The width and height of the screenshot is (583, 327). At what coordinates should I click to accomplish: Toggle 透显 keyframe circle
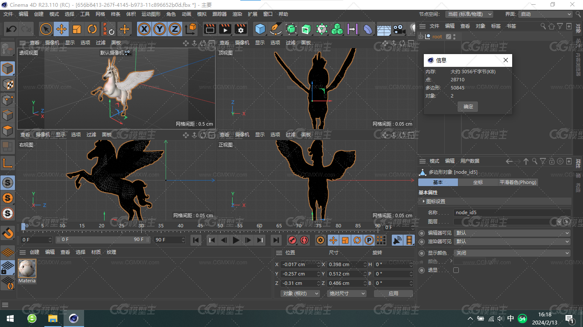(422, 270)
